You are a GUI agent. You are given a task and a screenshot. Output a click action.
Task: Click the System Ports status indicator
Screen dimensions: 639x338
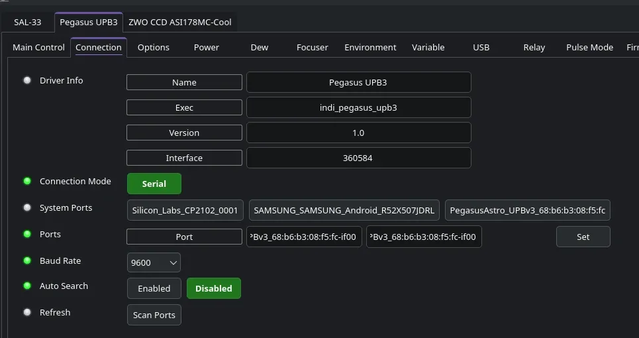pos(27,207)
